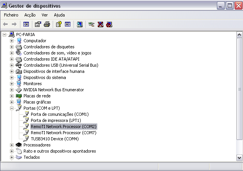Select Dispositivos de interface humana label
Image resolution: width=243 pixels, height=171 pixels.
coord(54,71)
